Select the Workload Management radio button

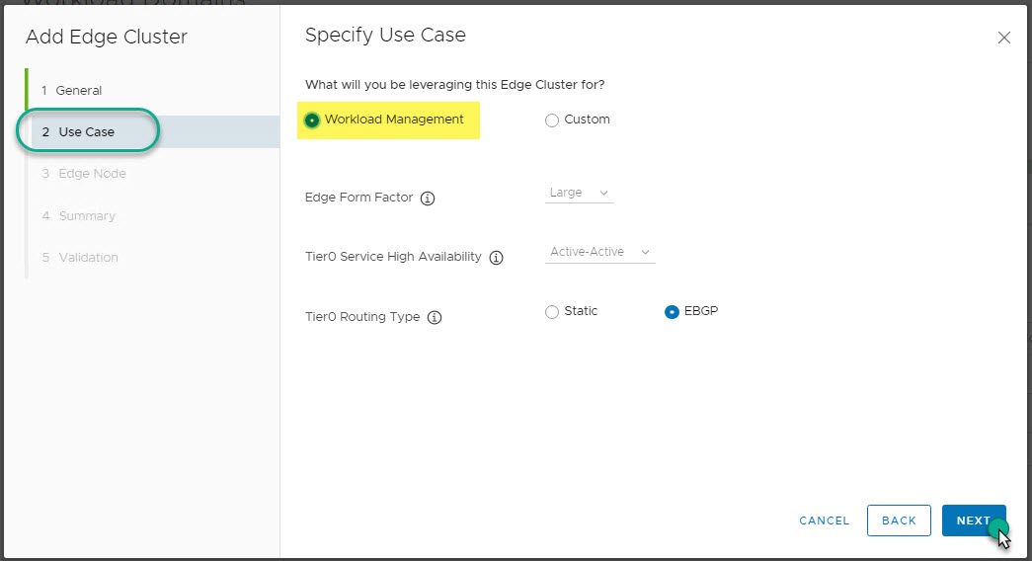[313, 120]
